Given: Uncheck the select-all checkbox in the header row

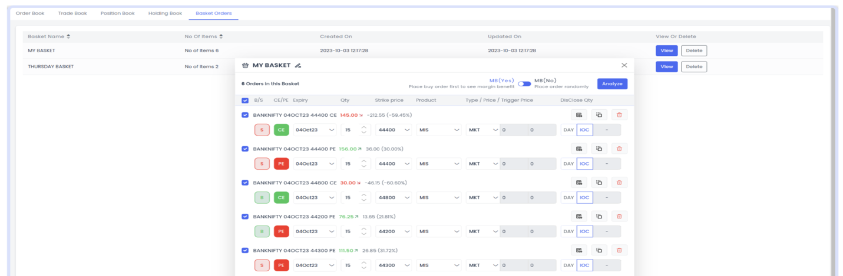Looking at the screenshot, I should pos(245,100).
